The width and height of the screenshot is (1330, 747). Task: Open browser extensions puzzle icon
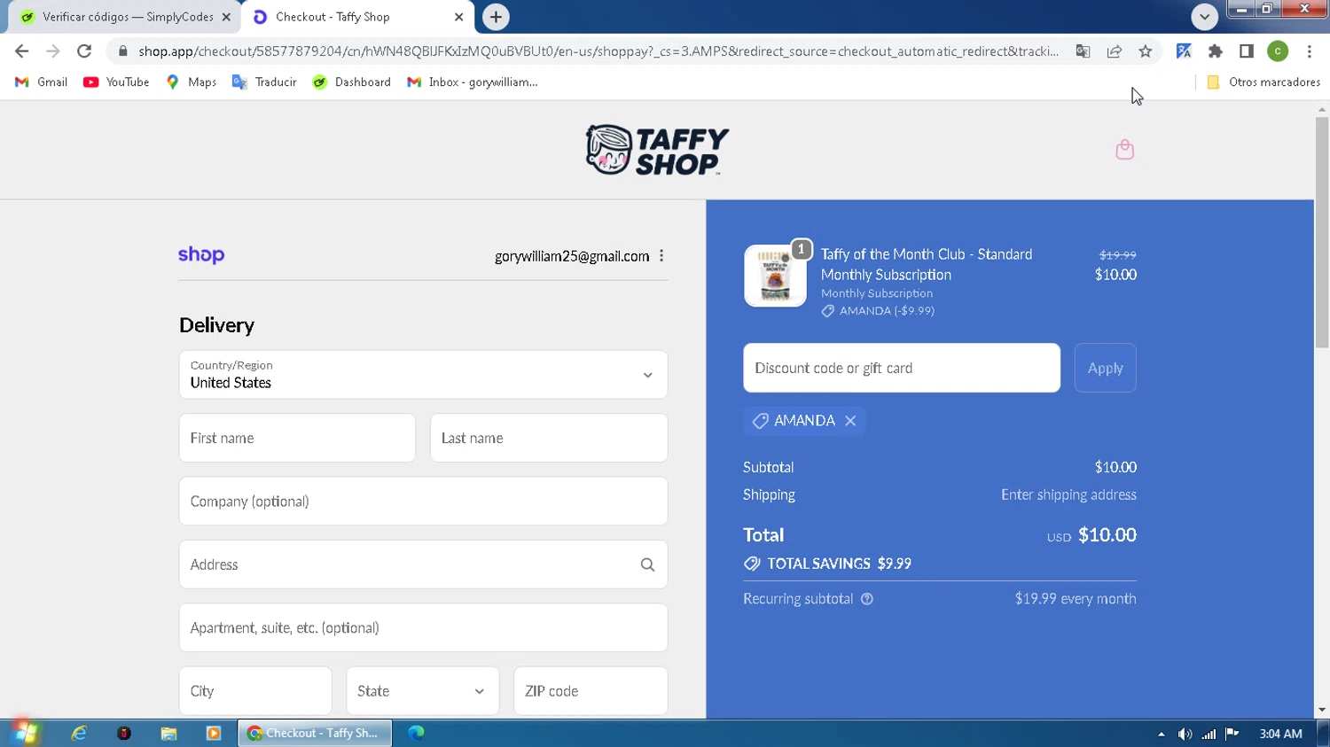tap(1215, 51)
